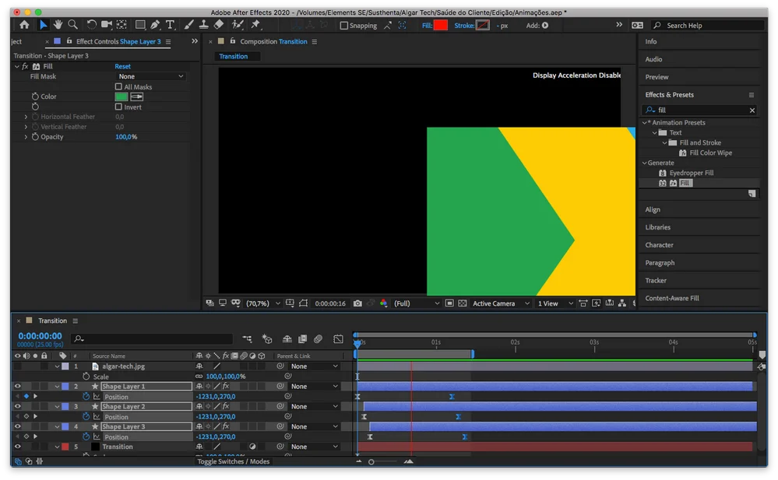Viewport: 778px width, 480px height.
Task: Select the Hand tool
Action: click(58, 25)
